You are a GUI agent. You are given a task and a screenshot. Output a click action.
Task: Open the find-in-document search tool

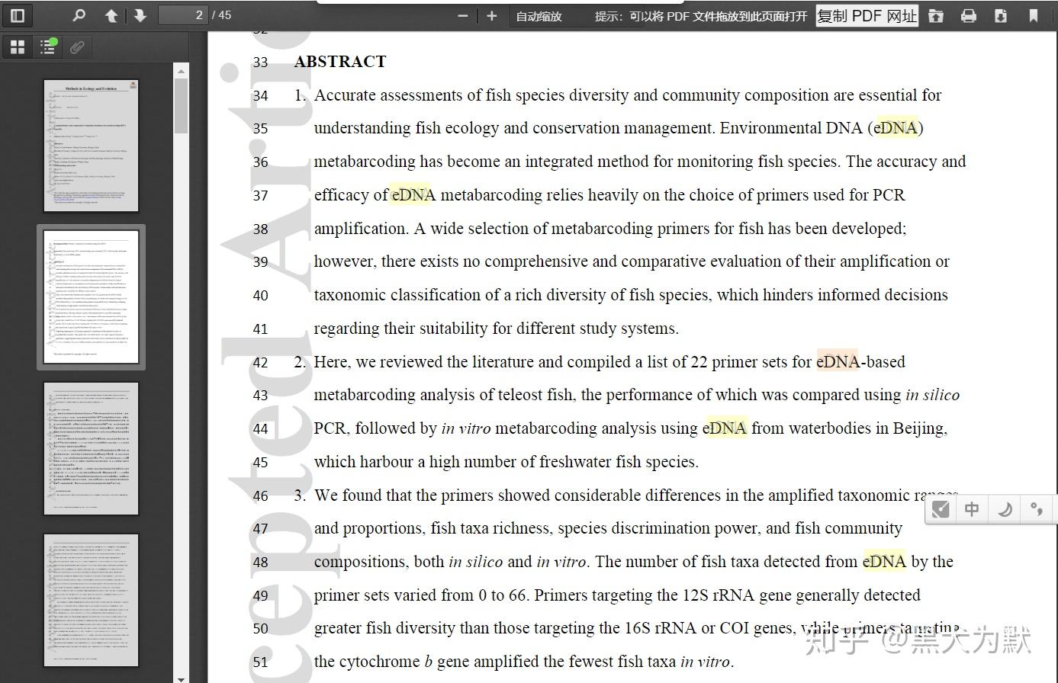click(79, 15)
